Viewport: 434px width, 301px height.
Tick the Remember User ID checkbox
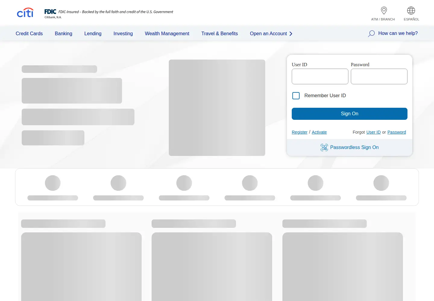tap(296, 96)
